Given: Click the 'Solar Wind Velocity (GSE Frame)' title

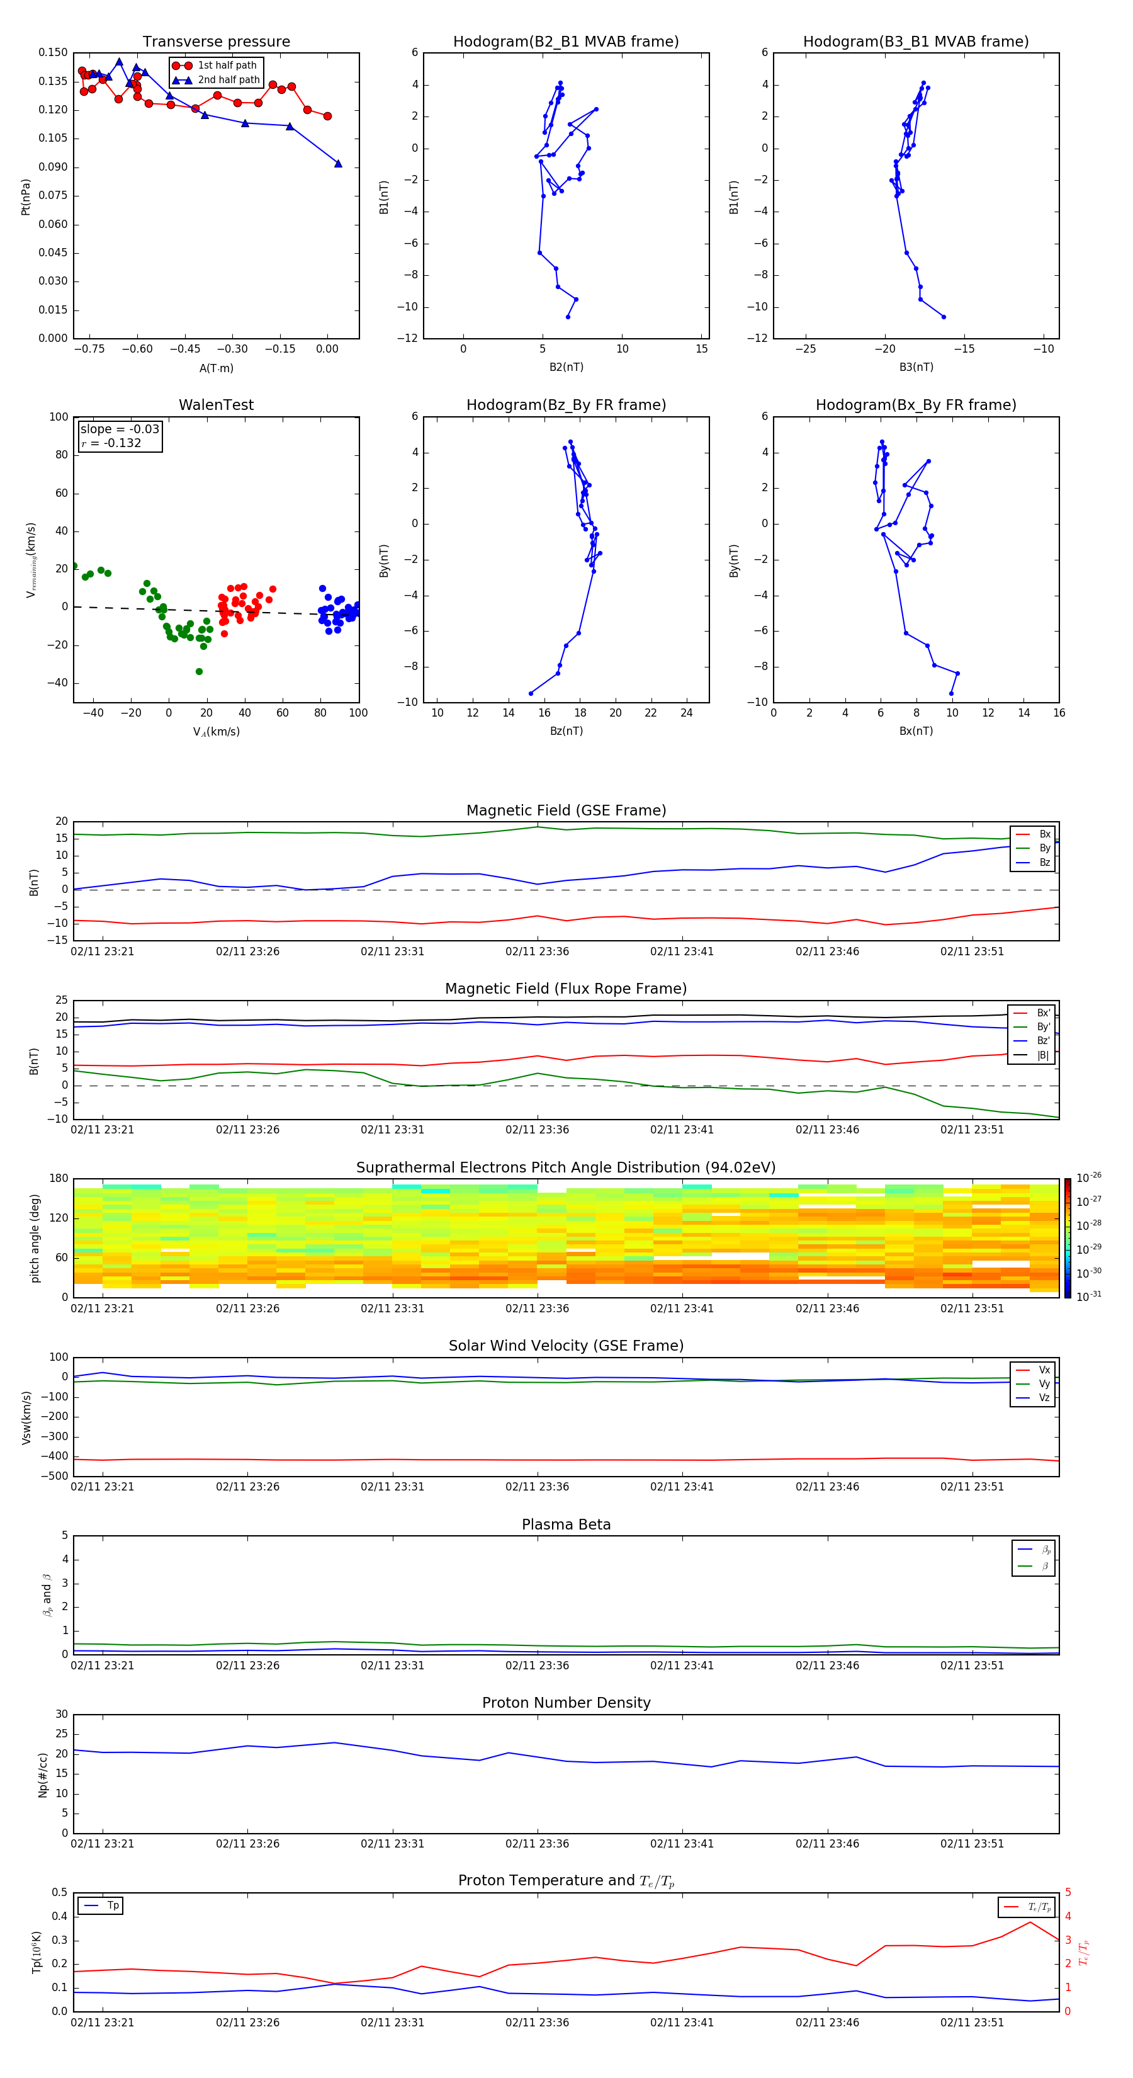Looking at the screenshot, I should (566, 1346).
